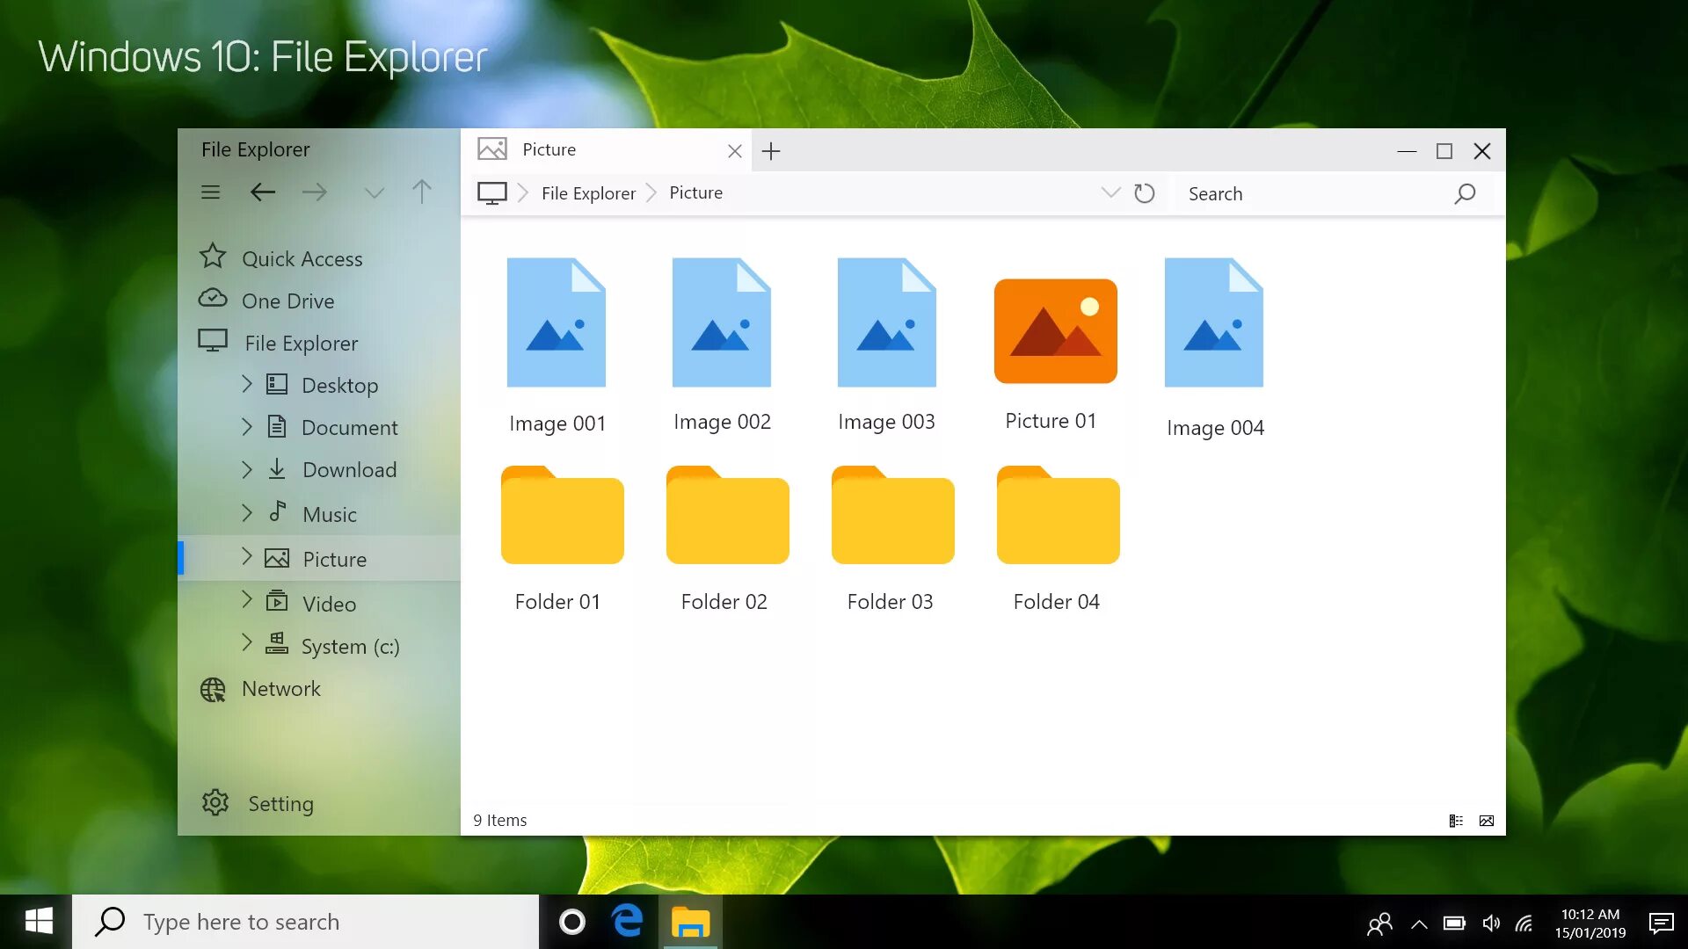
Task: Show hidden system tray icons
Action: tap(1419, 924)
